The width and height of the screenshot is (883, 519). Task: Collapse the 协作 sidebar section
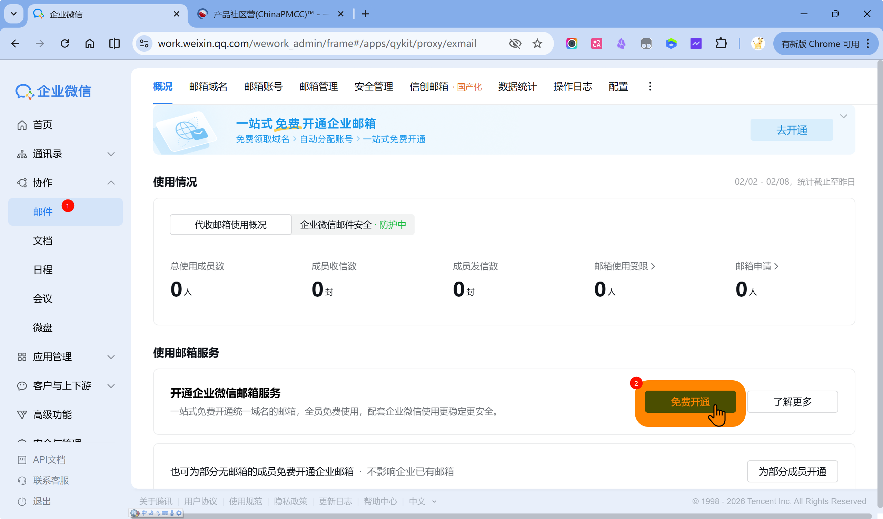point(111,183)
